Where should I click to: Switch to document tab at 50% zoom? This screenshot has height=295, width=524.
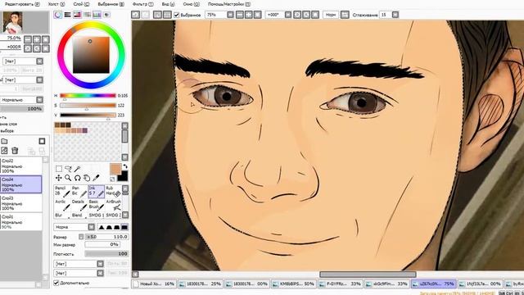[x=294, y=284]
